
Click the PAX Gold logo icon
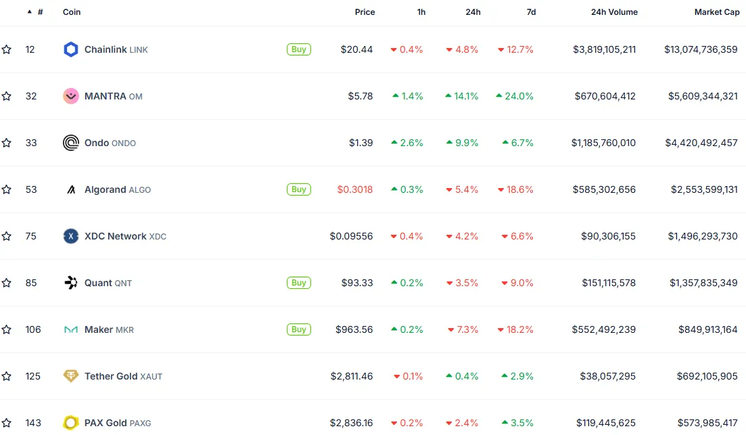coord(71,423)
